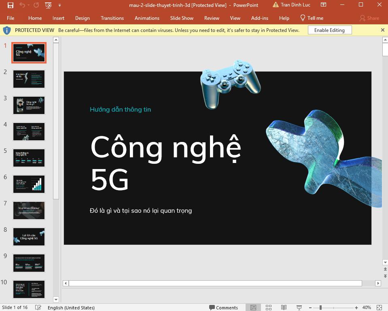Dismiss the Protected View warning bar
The width and height of the screenshot is (388, 311).
tap(382, 30)
